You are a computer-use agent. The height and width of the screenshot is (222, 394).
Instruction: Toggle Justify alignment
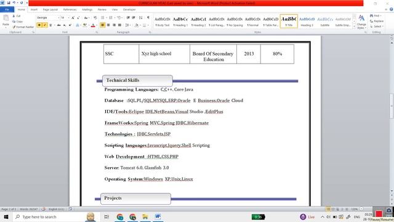(119, 25)
